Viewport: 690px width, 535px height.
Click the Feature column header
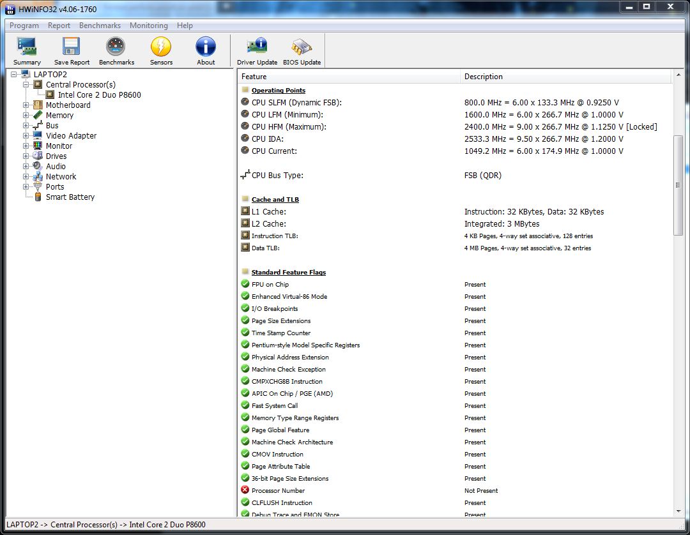[x=348, y=77]
